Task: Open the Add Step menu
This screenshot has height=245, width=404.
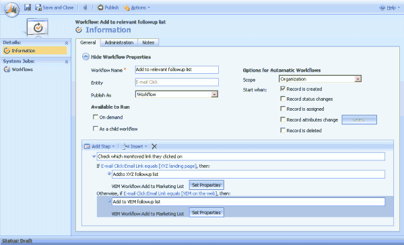Action: click(x=100, y=146)
